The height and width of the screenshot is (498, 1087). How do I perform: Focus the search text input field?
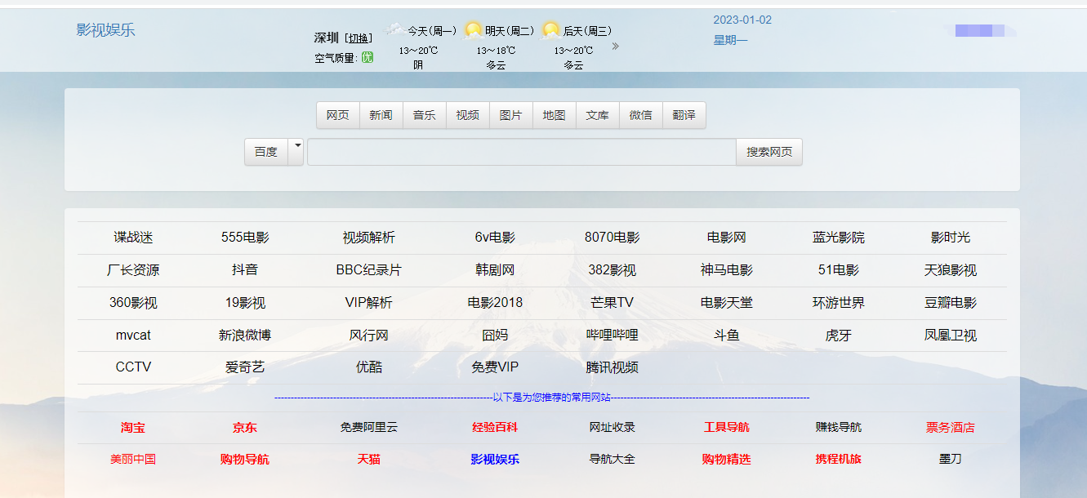521,152
